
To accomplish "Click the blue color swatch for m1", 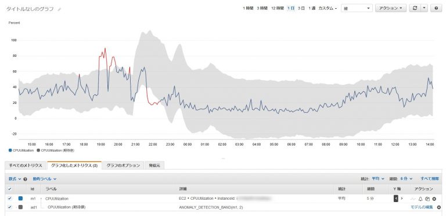I will point(20,199).
